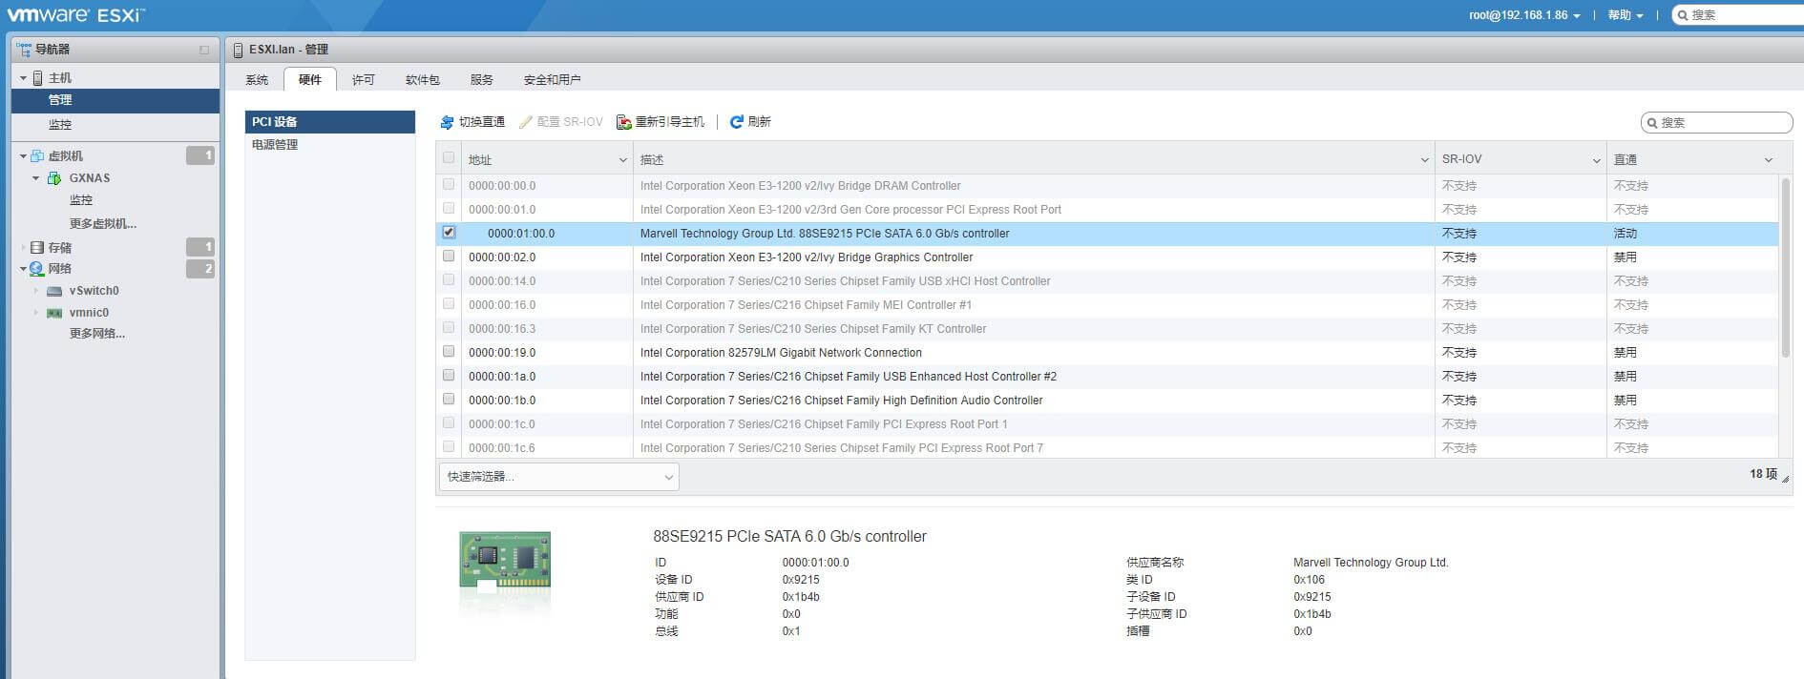Viewport: 1804px width, 679px height.
Task: Select Power Management (电源管理) in the side list
Action: pos(275,145)
